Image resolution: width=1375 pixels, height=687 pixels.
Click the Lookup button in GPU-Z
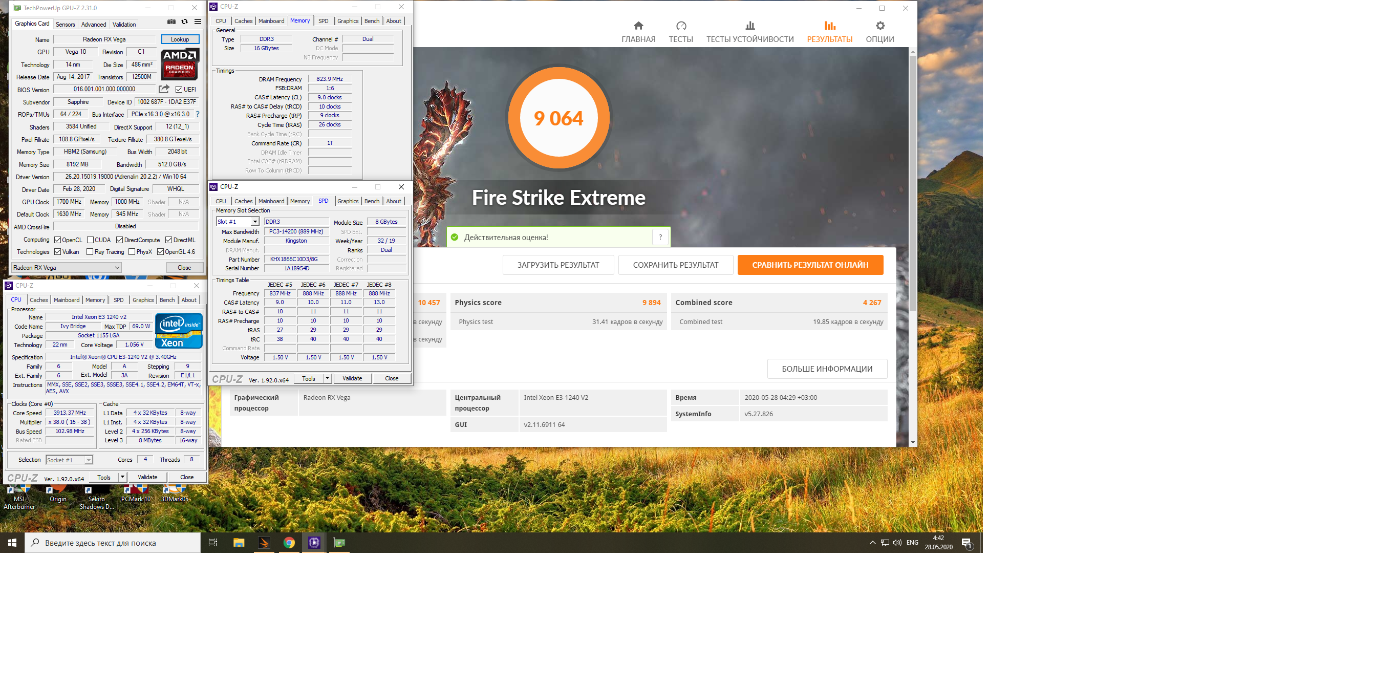coord(180,39)
